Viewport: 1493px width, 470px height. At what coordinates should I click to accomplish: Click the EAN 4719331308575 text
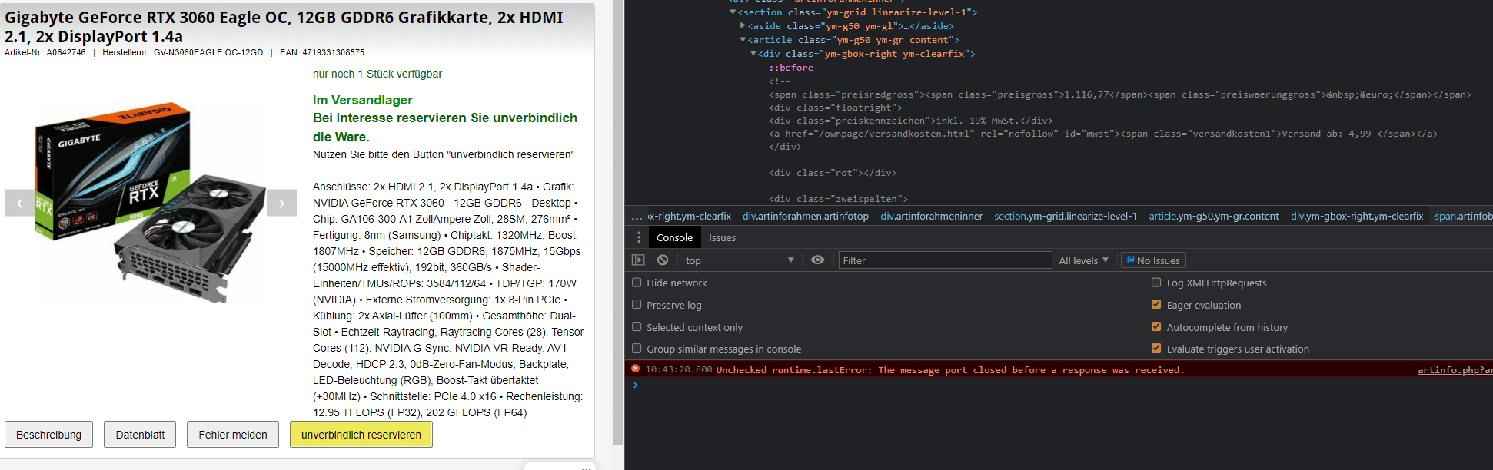pos(321,52)
